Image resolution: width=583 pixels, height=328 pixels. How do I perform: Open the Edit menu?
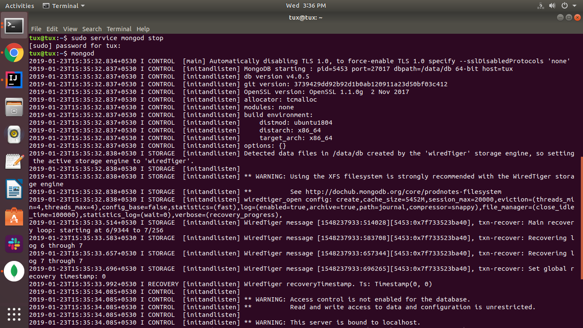click(x=52, y=29)
